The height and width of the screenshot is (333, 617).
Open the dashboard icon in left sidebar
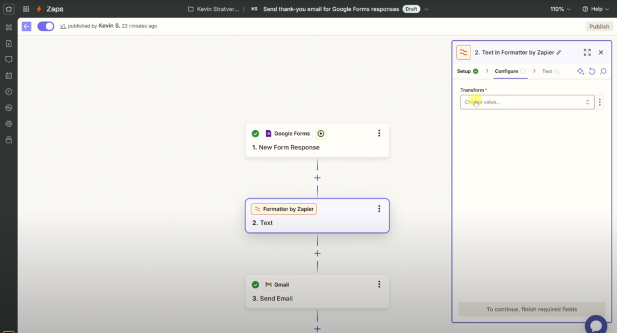click(8, 27)
